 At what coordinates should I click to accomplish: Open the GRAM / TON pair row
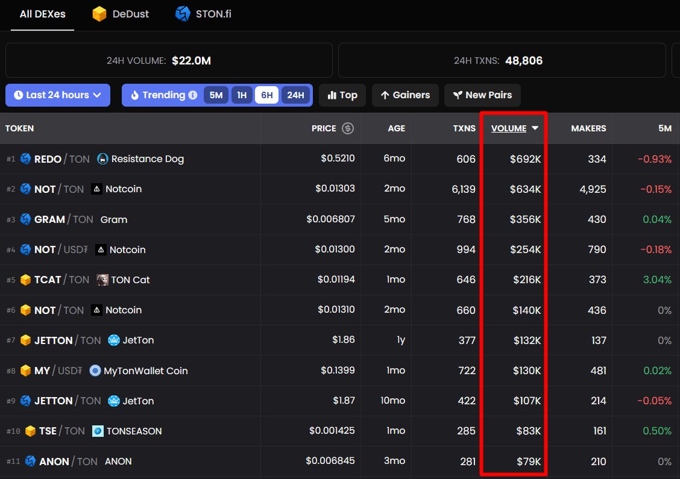(339, 219)
